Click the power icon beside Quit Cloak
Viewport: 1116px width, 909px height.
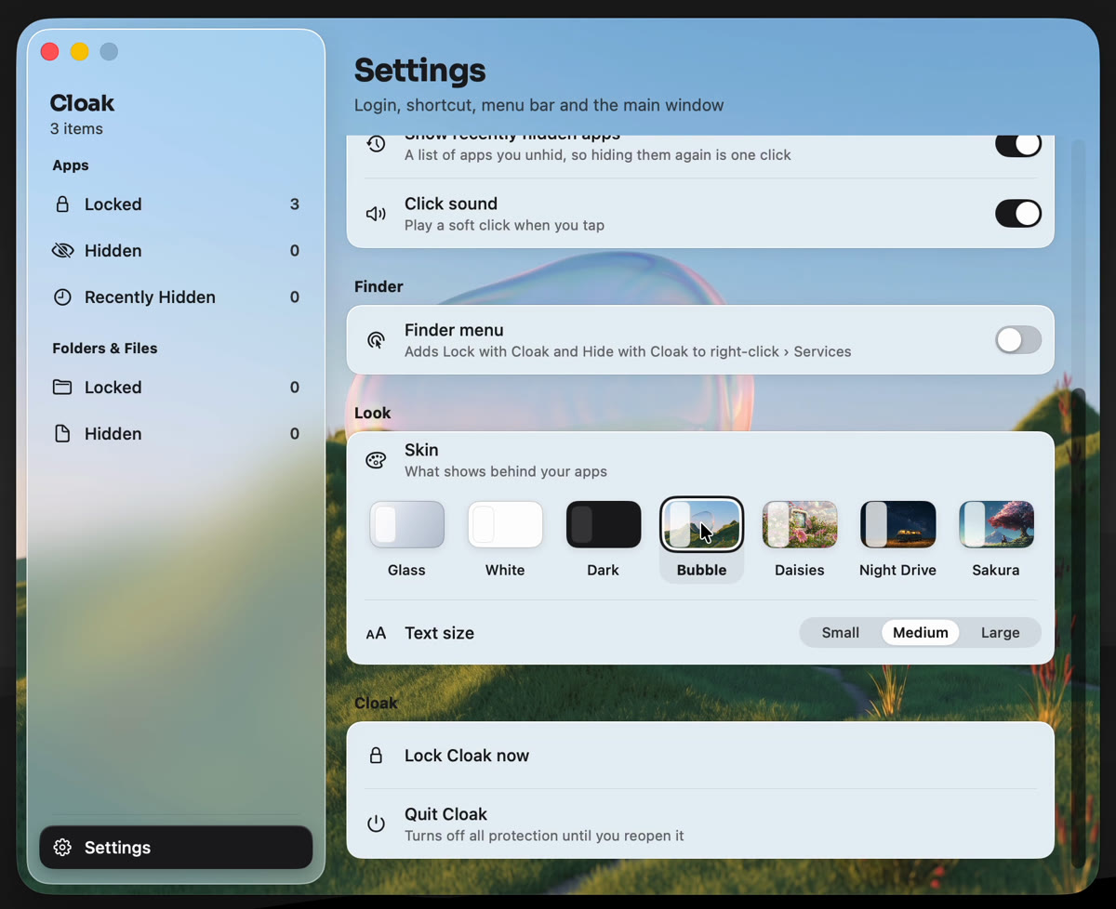click(376, 823)
